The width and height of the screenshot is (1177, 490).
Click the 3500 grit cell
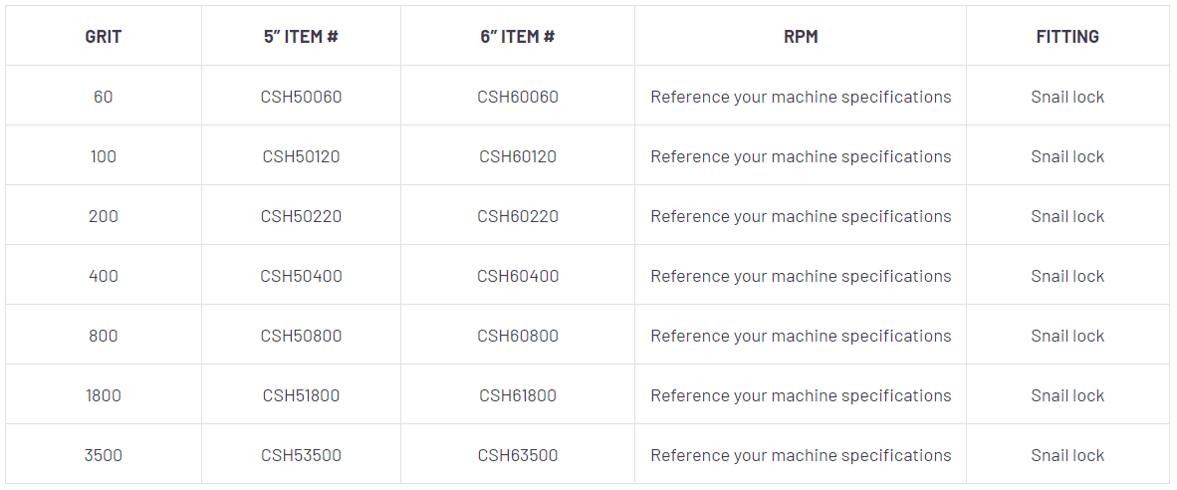[x=104, y=455]
